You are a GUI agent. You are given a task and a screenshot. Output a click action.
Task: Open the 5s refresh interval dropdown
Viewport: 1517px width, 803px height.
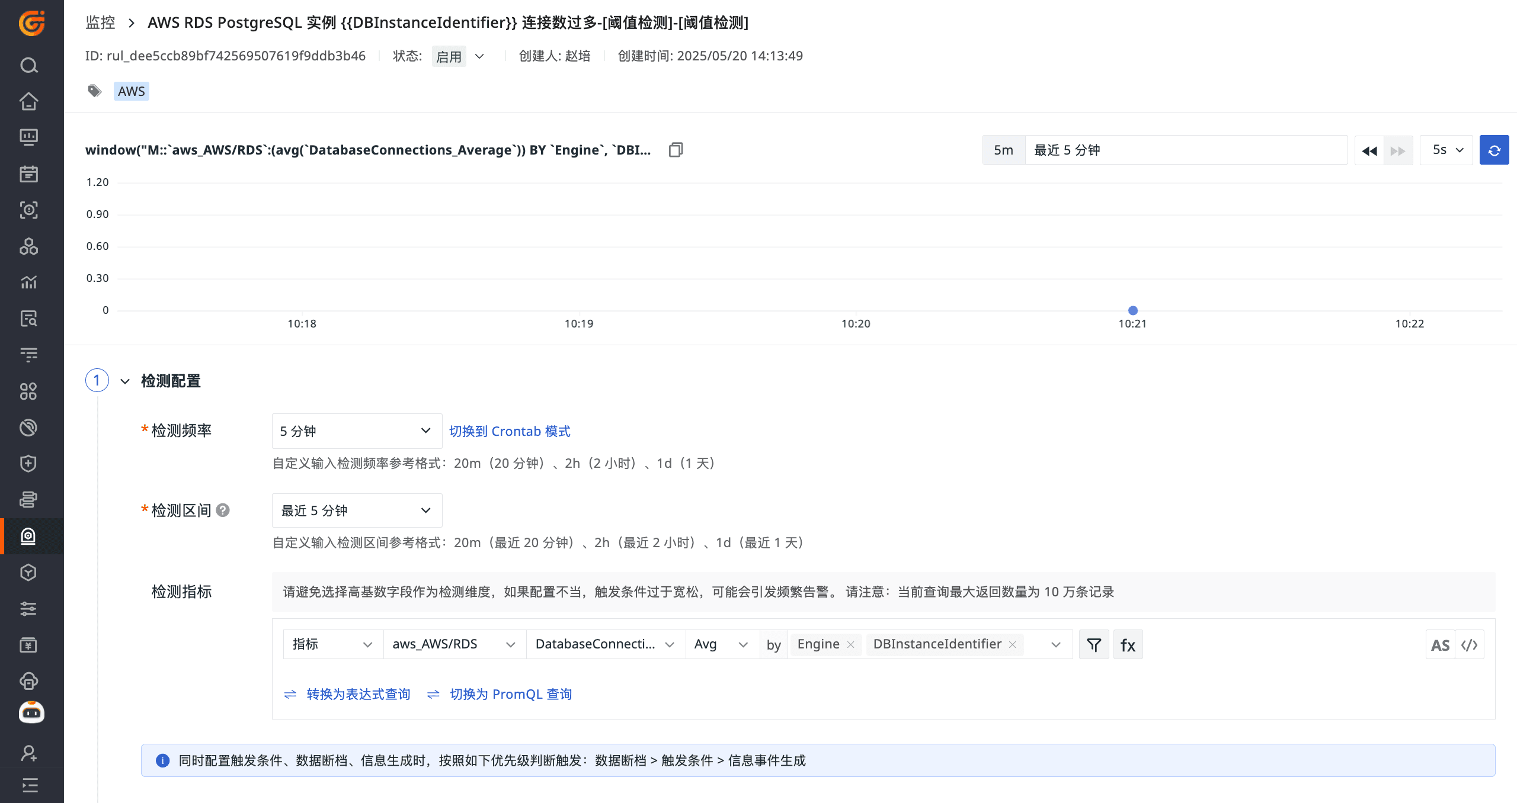coord(1446,150)
